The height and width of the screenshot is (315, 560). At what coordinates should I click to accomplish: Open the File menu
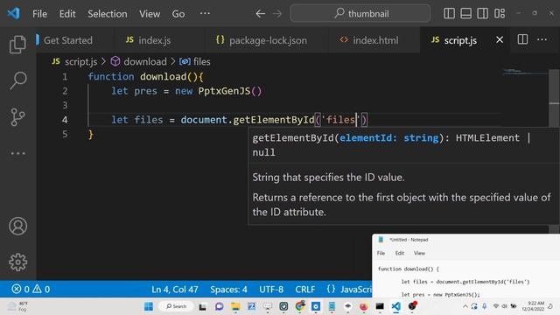coord(39,14)
